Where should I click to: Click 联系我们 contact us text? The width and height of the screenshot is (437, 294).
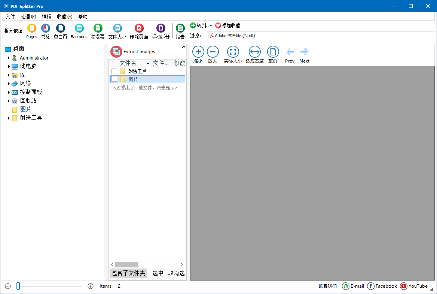pyautogui.click(x=328, y=286)
